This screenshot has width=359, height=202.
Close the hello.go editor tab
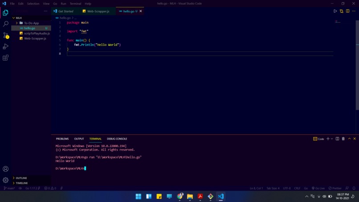[141, 11]
